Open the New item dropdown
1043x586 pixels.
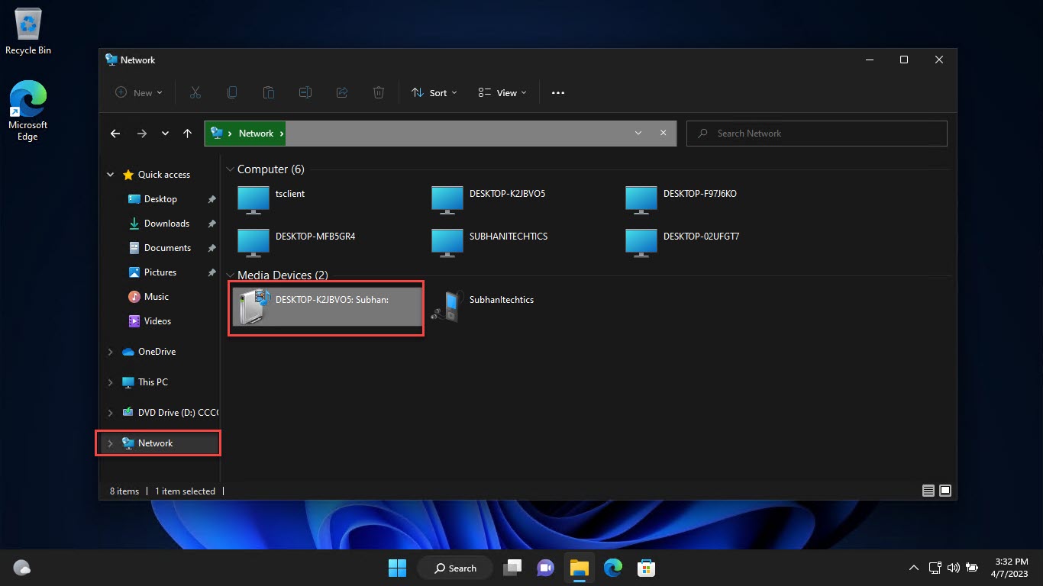click(138, 92)
